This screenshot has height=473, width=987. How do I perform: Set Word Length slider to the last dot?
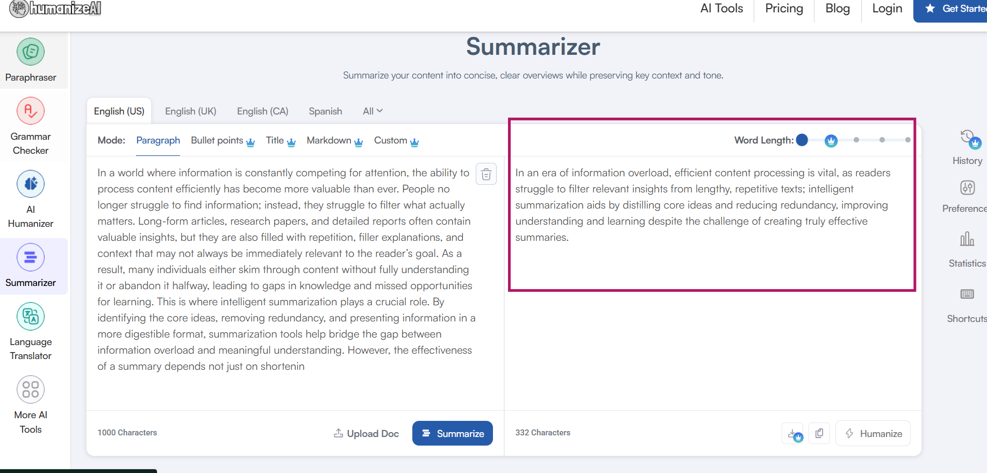(x=907, y=140)
